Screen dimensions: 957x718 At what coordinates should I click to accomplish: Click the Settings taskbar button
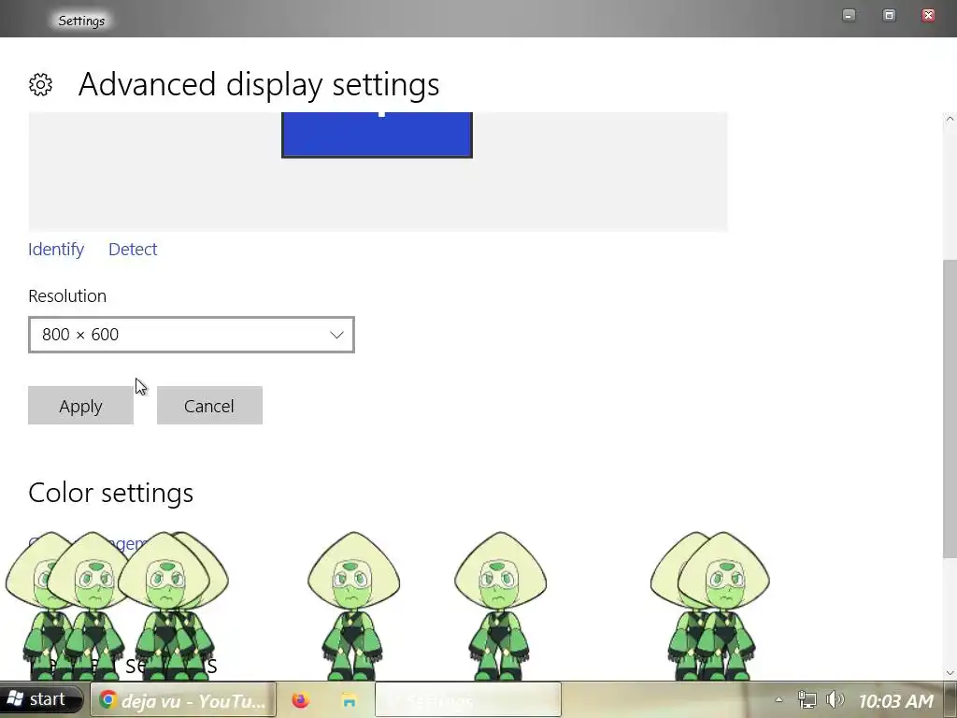coord(467,699)
